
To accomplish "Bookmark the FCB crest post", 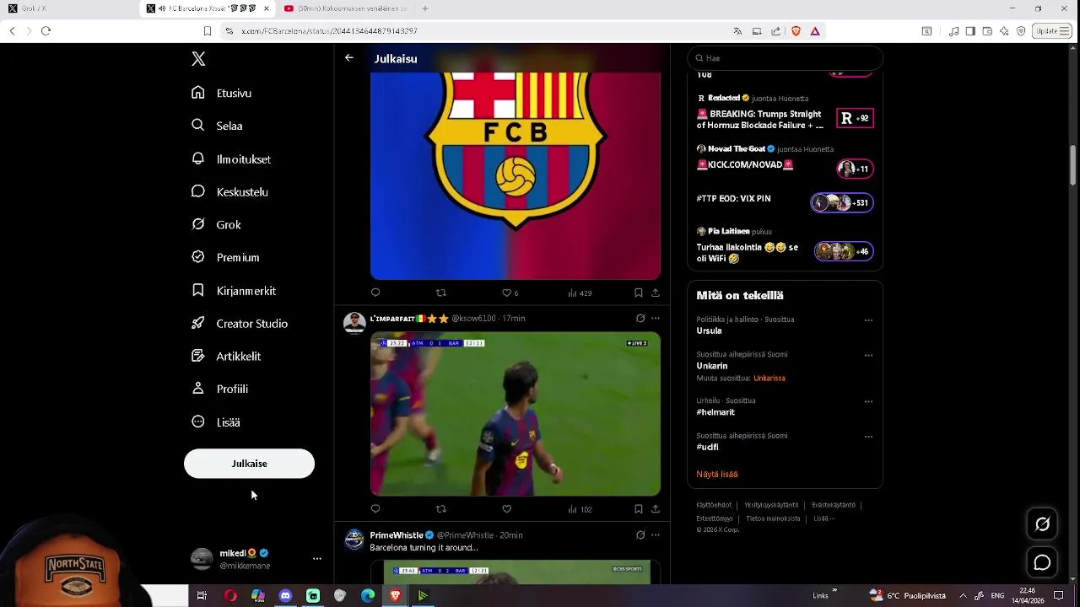I will pos(638,293).
